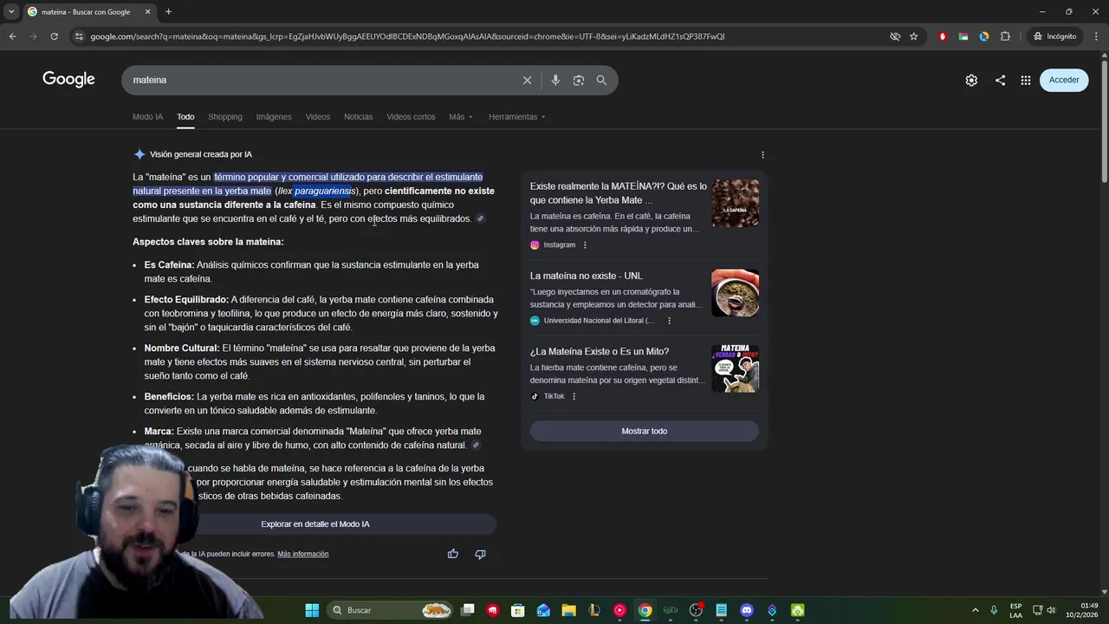Switch to the Imágenes tab
The height and width of the screenshot is (624, 1109).
pyautogui.click(x=274, y=117)
